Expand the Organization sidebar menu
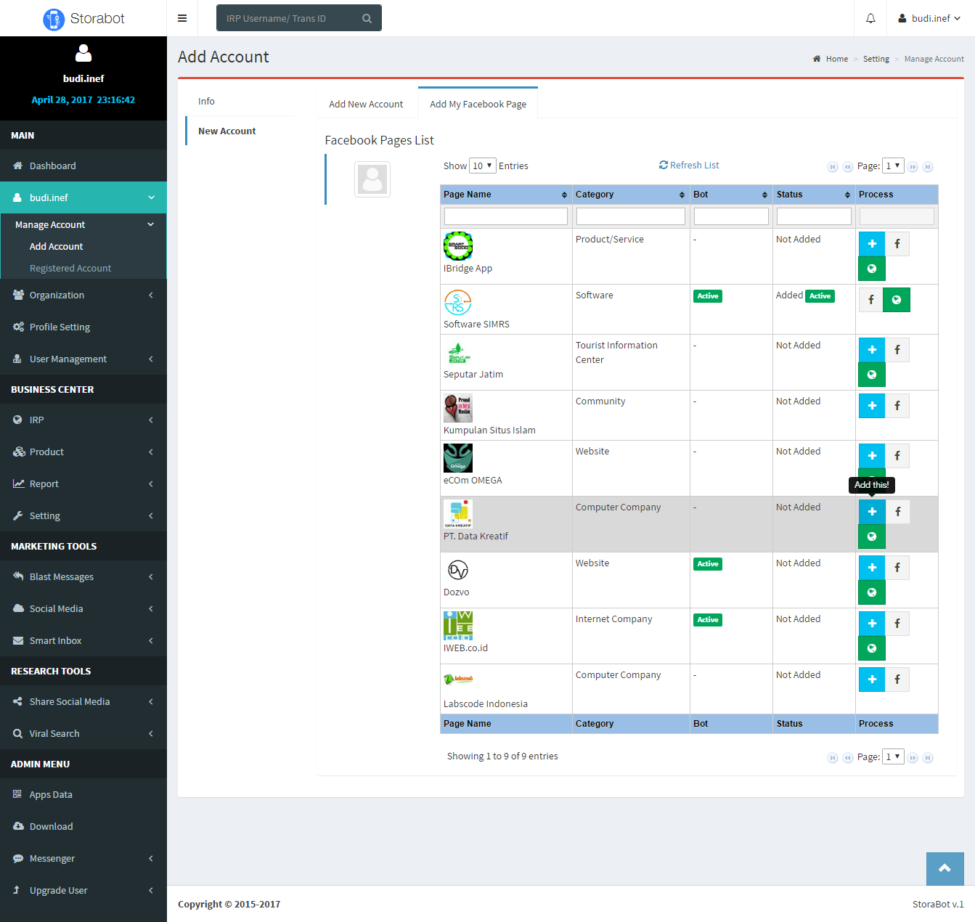Image resolution: width=975 pixels, height=922 pixels. click(x=83, y=295)
